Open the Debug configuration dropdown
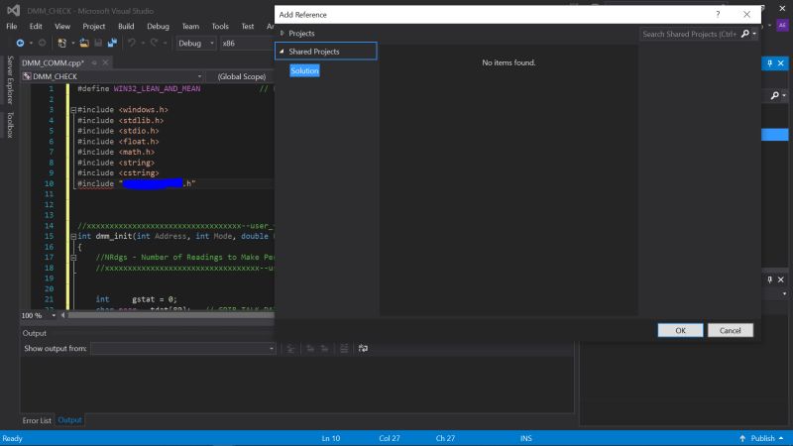The width and height of the screenshot is (793, 446). tap(195, 44)
